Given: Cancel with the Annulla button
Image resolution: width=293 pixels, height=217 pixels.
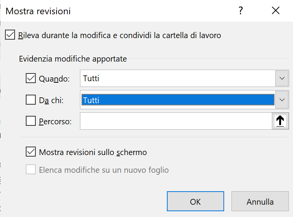Looking at the screenshot, I should [x=260, y=201].
